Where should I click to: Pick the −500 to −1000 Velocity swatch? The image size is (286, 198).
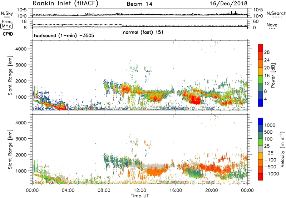point(261,170)
